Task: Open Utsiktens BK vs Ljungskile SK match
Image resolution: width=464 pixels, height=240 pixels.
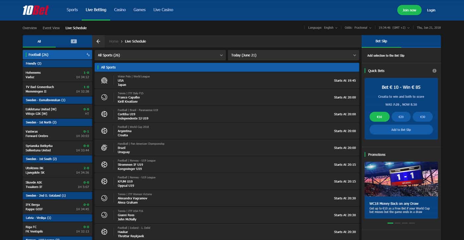Action: pyautogui.click(x=57, y=170)
